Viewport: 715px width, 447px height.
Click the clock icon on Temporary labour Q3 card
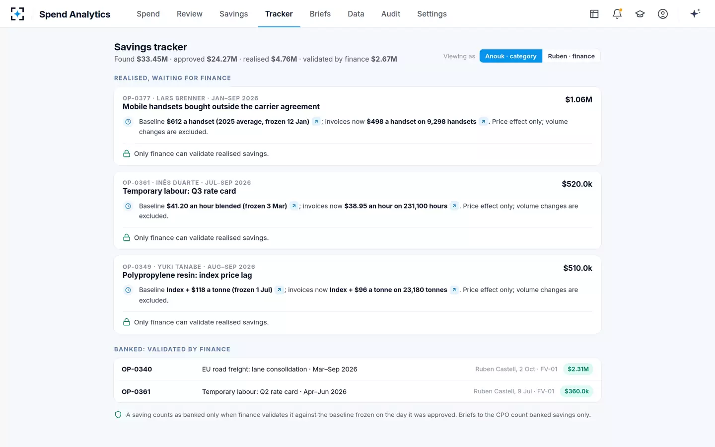tap(128, 206)
